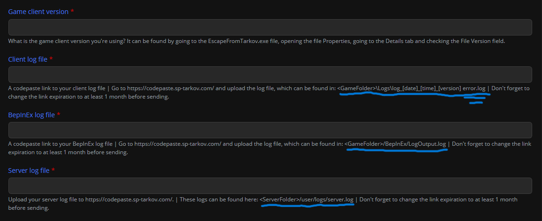This screenshot has width=542, height=221.
Task: Click the red asterisk beside BepInEx log file
Action: click(58, 114)
